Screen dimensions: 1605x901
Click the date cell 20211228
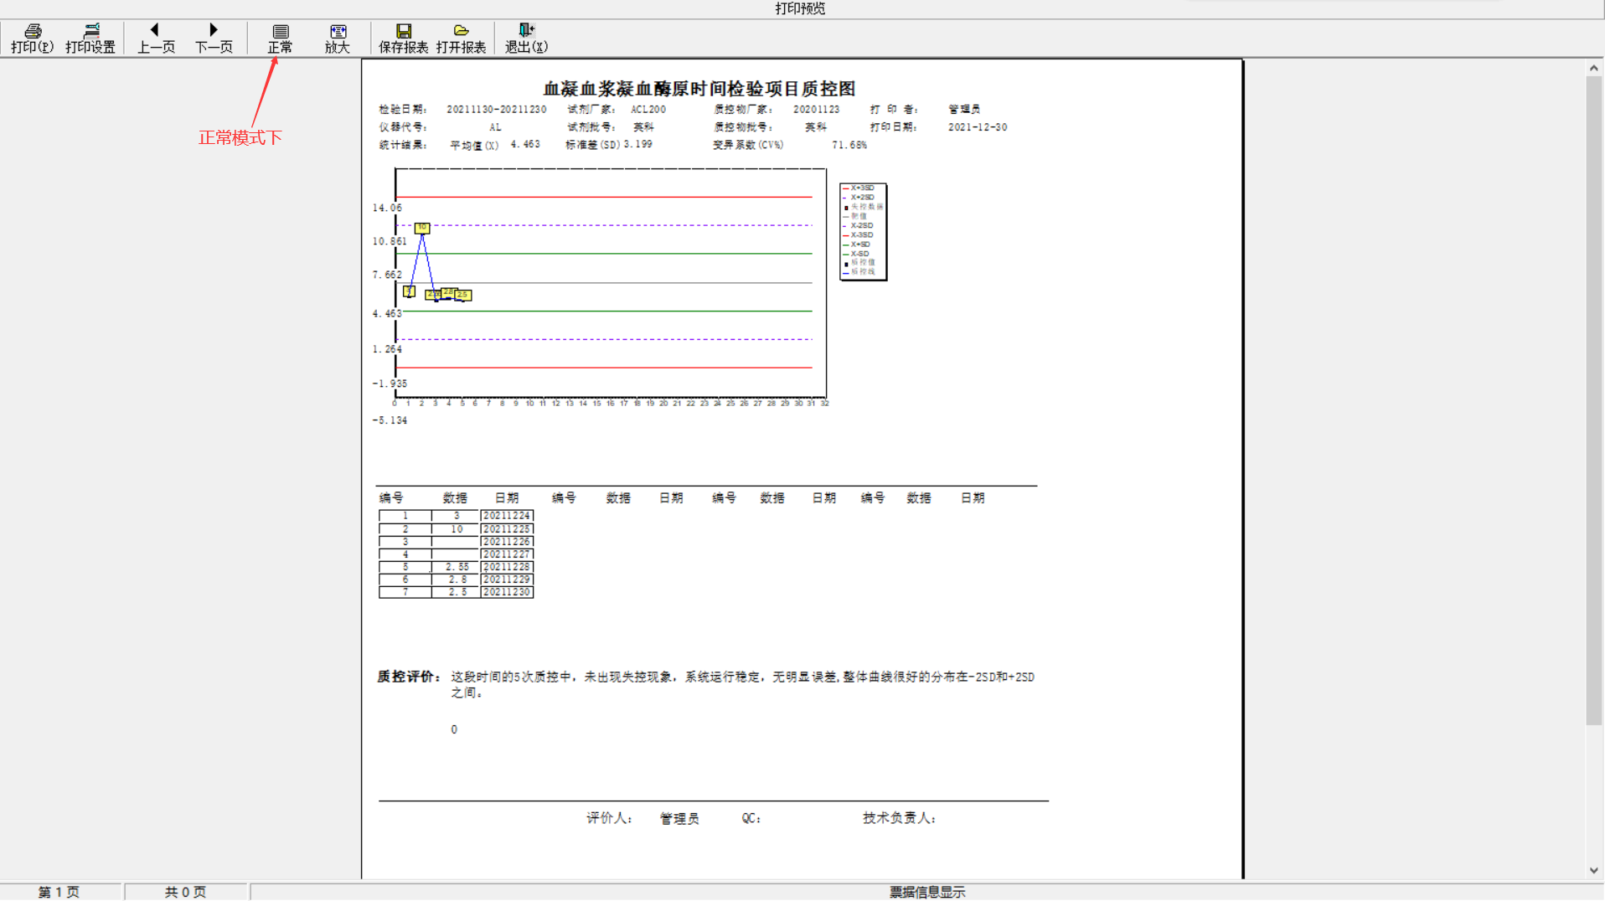[507, 567]
